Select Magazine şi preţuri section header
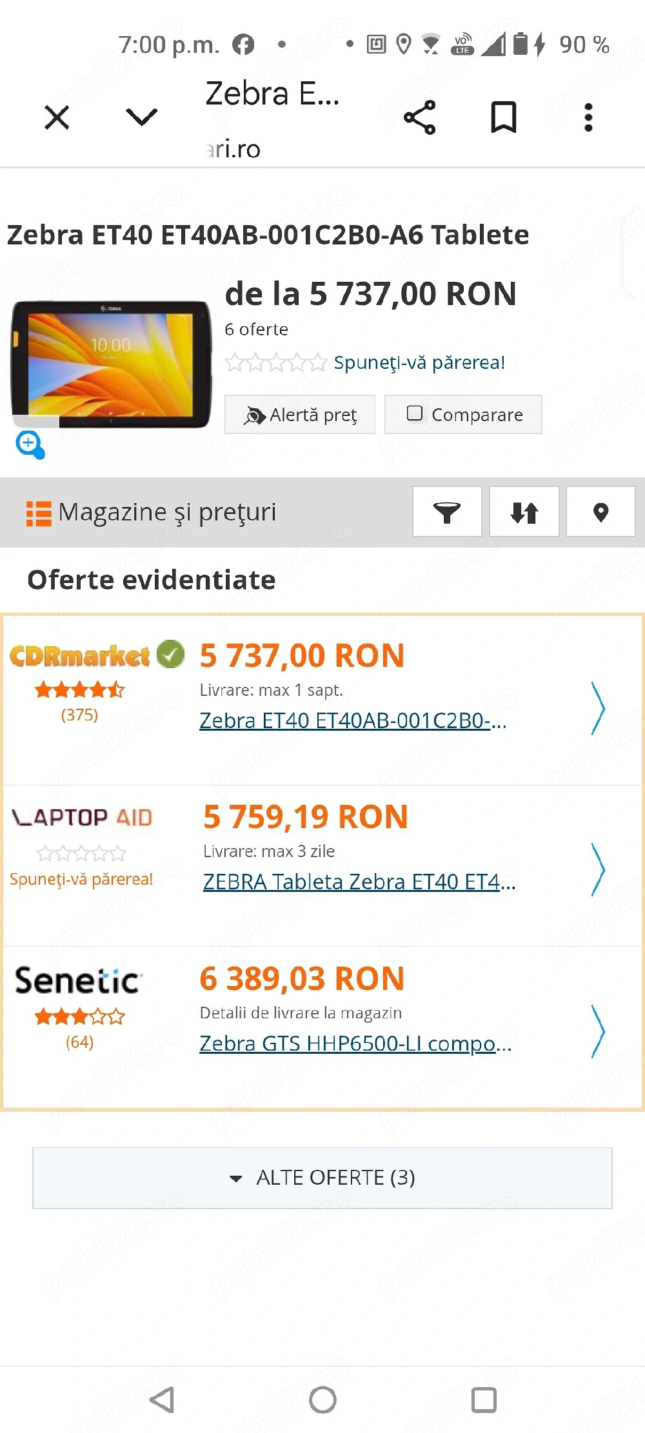The width and height of the screenshot is (645, 1433). pyautogui.click(x=166, y=511)
